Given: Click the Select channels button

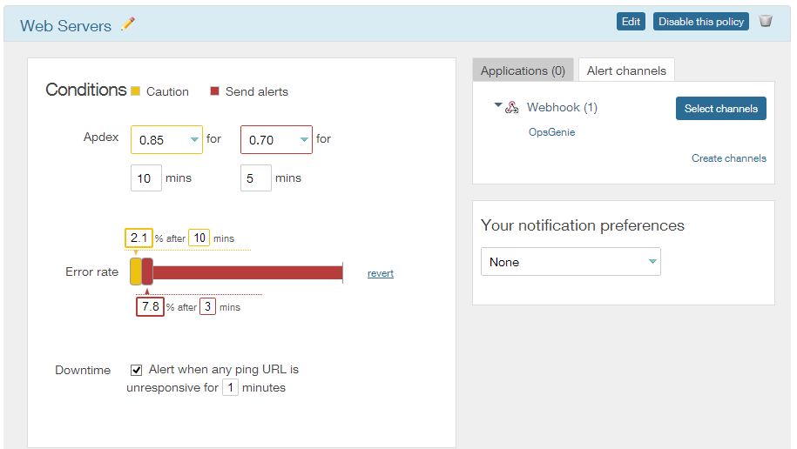Looking at the screenshot, I should 720,108.
